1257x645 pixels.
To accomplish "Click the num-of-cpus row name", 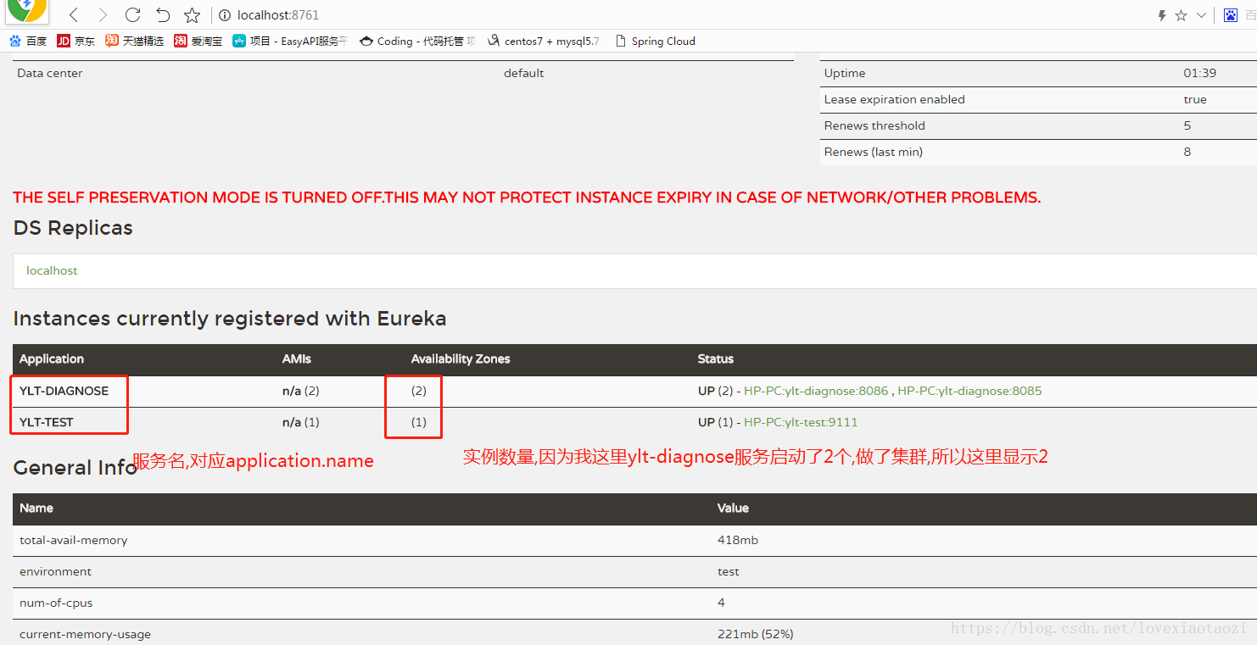I will pyautogui.click(x=56, y=603).
